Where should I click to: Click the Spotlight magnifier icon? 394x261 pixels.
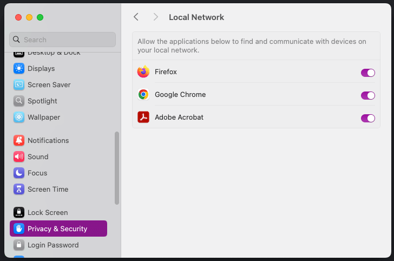pyautogui.click(x=19, y=101)
